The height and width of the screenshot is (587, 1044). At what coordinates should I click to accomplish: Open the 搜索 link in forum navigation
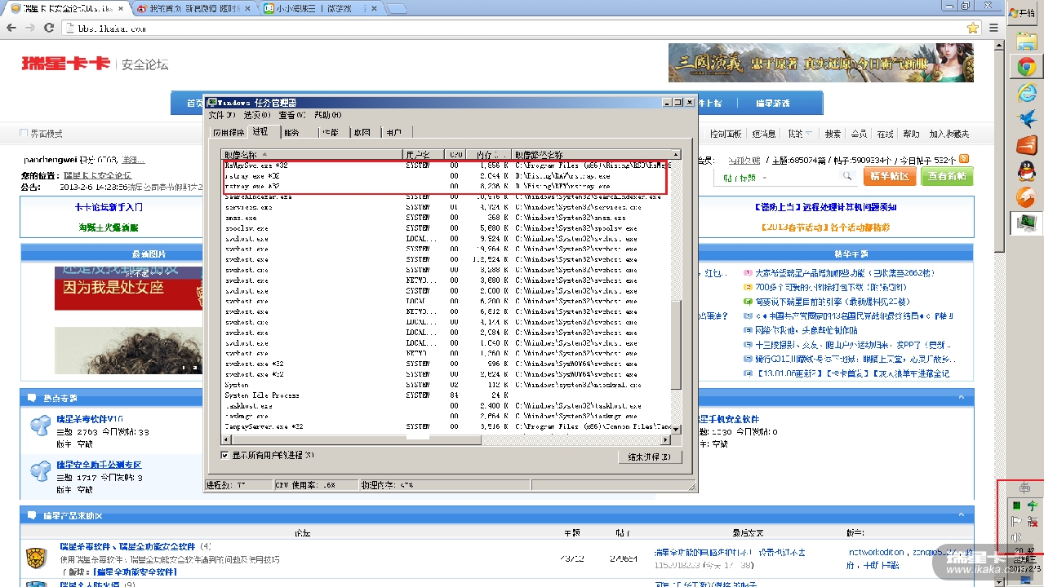tap(833, 134)
